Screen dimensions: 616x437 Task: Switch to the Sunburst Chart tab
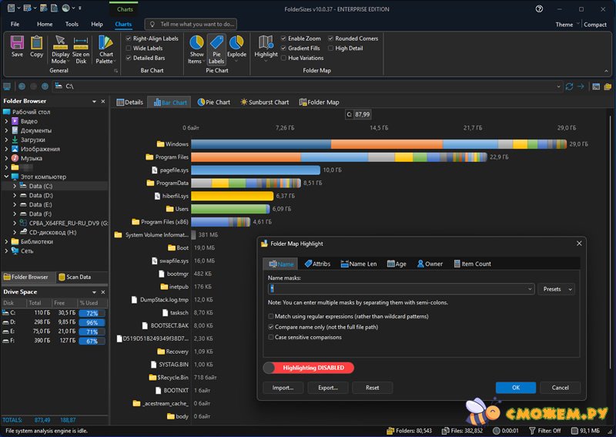pyautogui.click(x=264, y=102)
